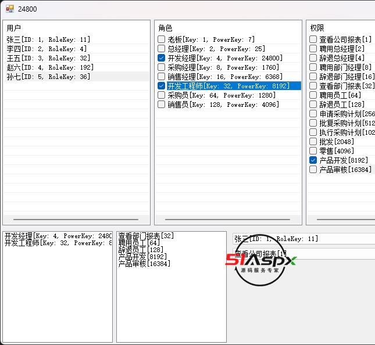Select 查看部门报表[32] in bottom middle list
This screenshot has width=375, height=345.
pos(146,236)
